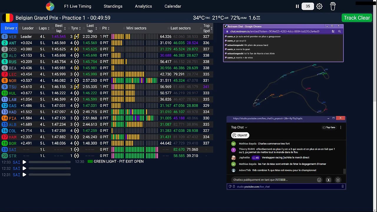Image resolution: width=377 pixels, height=212 pixels.
Task: Click the YouTube chat message input
Action: [x=272, y=180]
